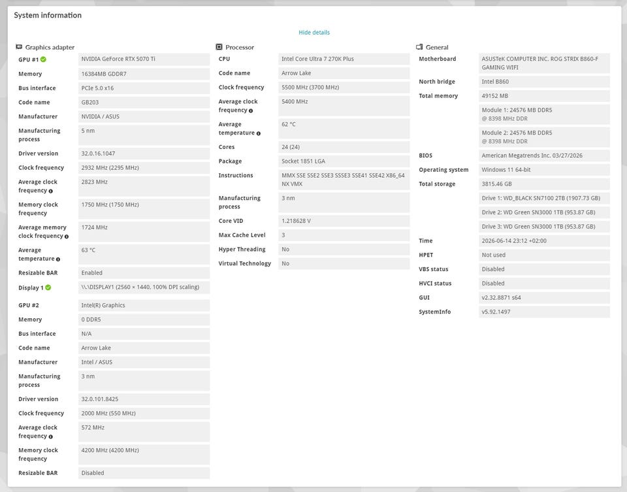Click info icon by GPU #2 average clock frequency

51,436
